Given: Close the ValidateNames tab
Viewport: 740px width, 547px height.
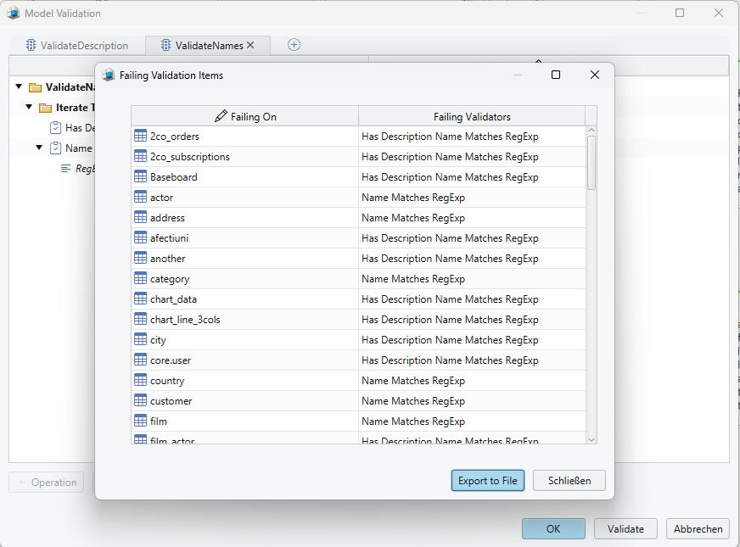Looking at the screenshot, I should click(x=250, y=45).
